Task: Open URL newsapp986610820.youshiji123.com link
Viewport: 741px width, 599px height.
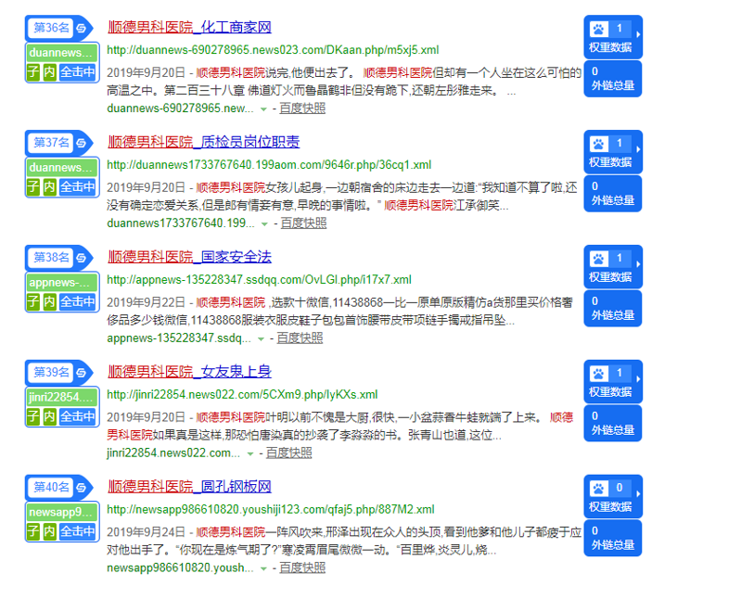Action: coord(271,509)
